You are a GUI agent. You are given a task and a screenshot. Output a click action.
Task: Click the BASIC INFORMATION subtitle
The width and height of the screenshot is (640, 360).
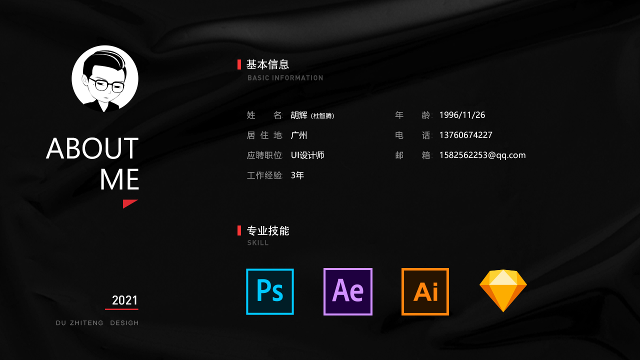pyautogui.click(x=285, y=78)
